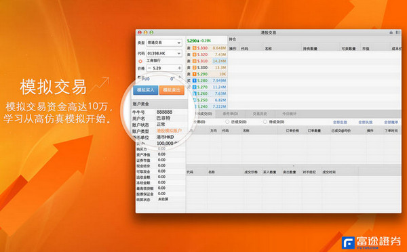This screenshot has height=252, width=407.
Task: Select the 待成交(0) radio button
Action: [265, 121]
